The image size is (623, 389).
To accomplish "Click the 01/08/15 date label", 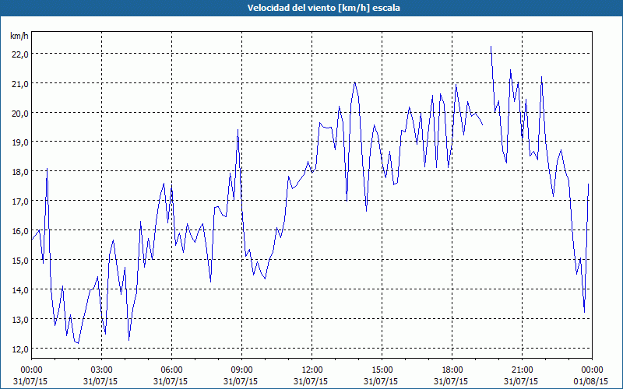I will coord(592,381).
